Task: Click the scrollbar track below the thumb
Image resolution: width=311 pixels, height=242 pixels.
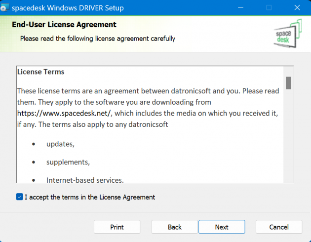Action: (288, 138)
